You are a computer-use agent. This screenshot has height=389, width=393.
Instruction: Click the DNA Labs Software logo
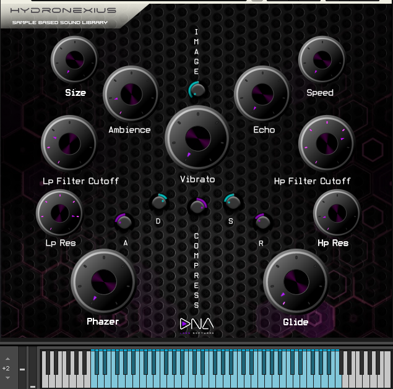[x=197, y=326]
